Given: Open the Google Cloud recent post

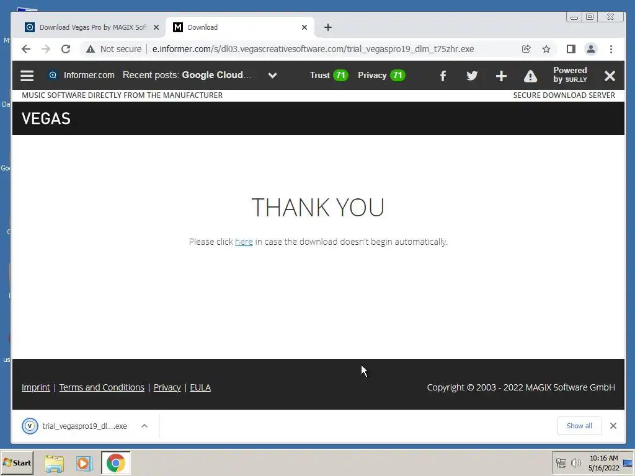Looking at the screenshot, I should point(216,75).
